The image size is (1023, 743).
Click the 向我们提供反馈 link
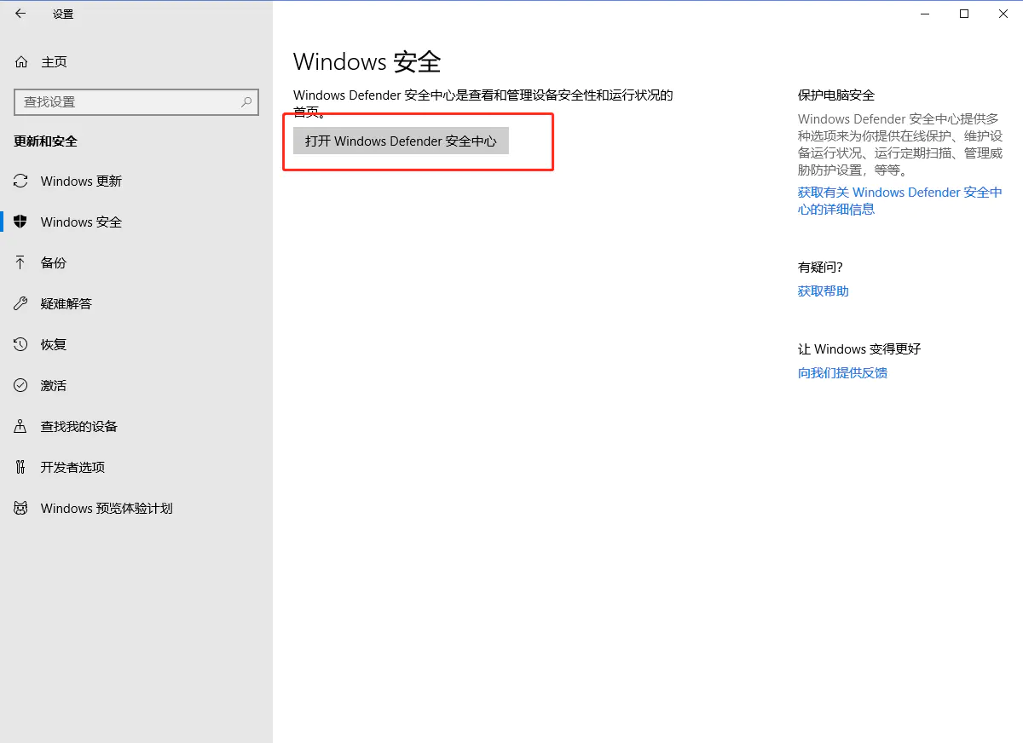[842, 373]
